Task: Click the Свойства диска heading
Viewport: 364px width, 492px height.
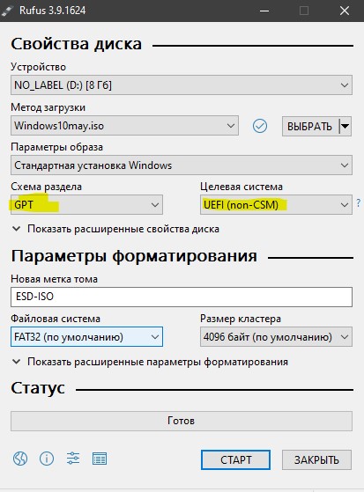Action: (77, 44)
